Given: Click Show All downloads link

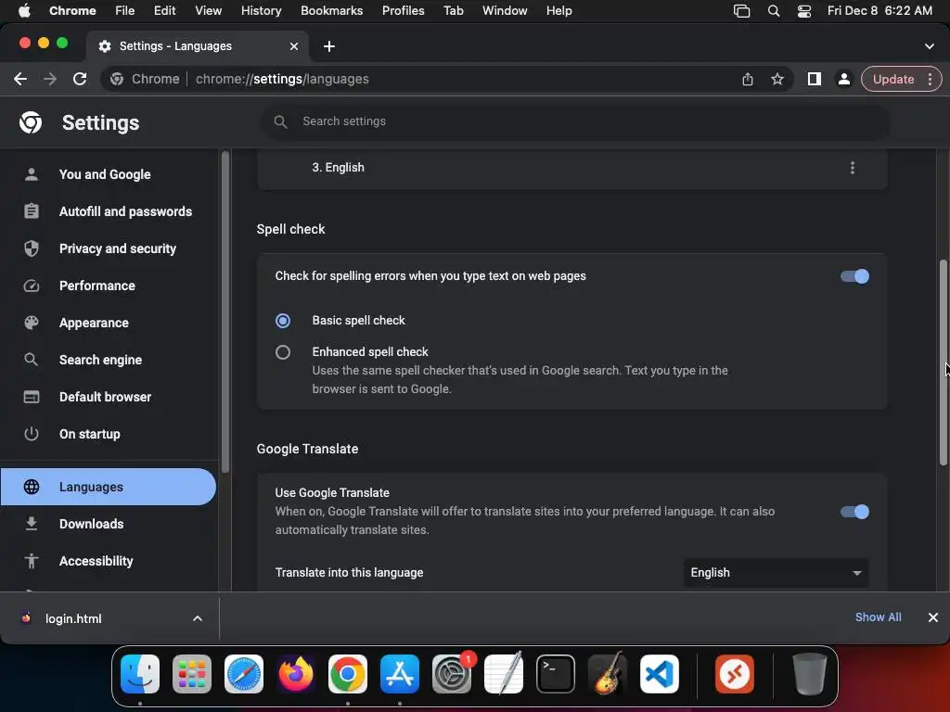Looking at the screenshot, I should coord(878,617).
